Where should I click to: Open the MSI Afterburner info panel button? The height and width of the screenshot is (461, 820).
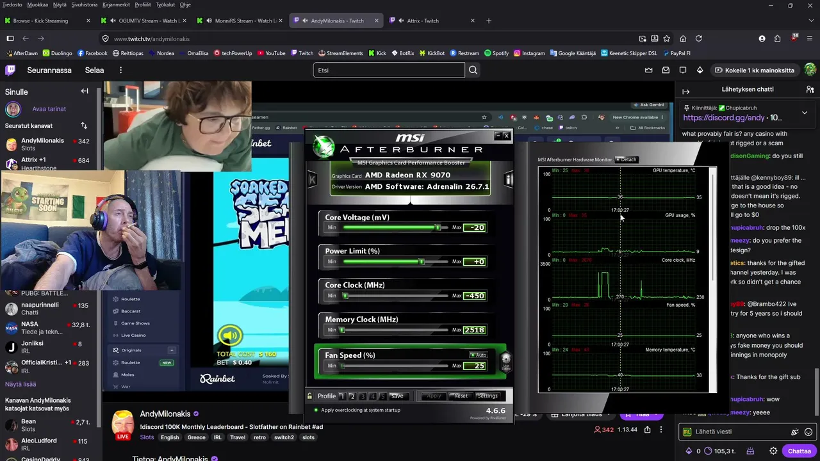pos(509,180)
